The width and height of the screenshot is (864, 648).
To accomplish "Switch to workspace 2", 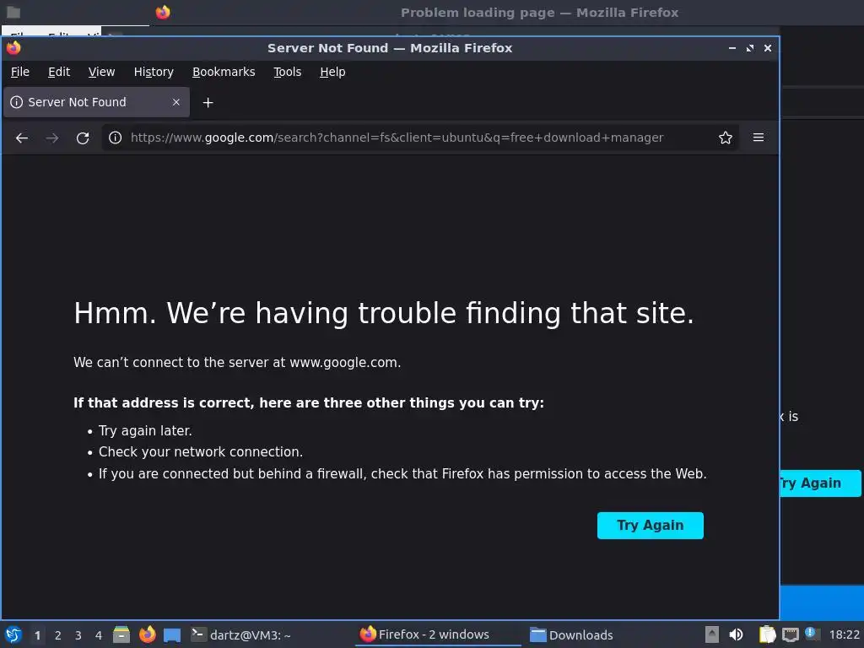I will (58, 635).
